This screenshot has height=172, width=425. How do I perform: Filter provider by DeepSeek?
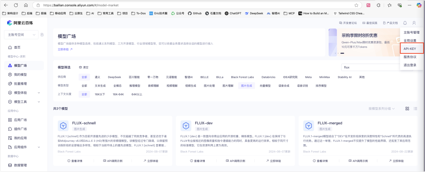114,77
